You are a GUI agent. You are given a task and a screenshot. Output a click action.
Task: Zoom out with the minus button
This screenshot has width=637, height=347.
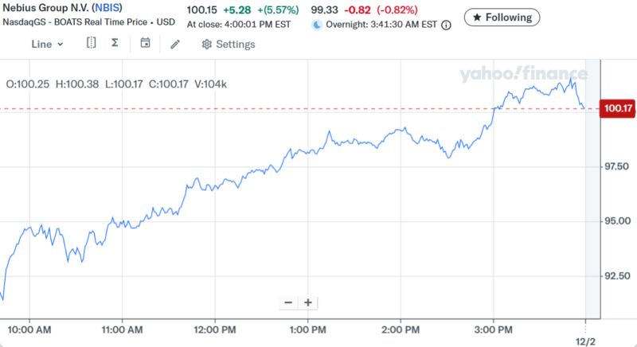[x=287, y=302]
